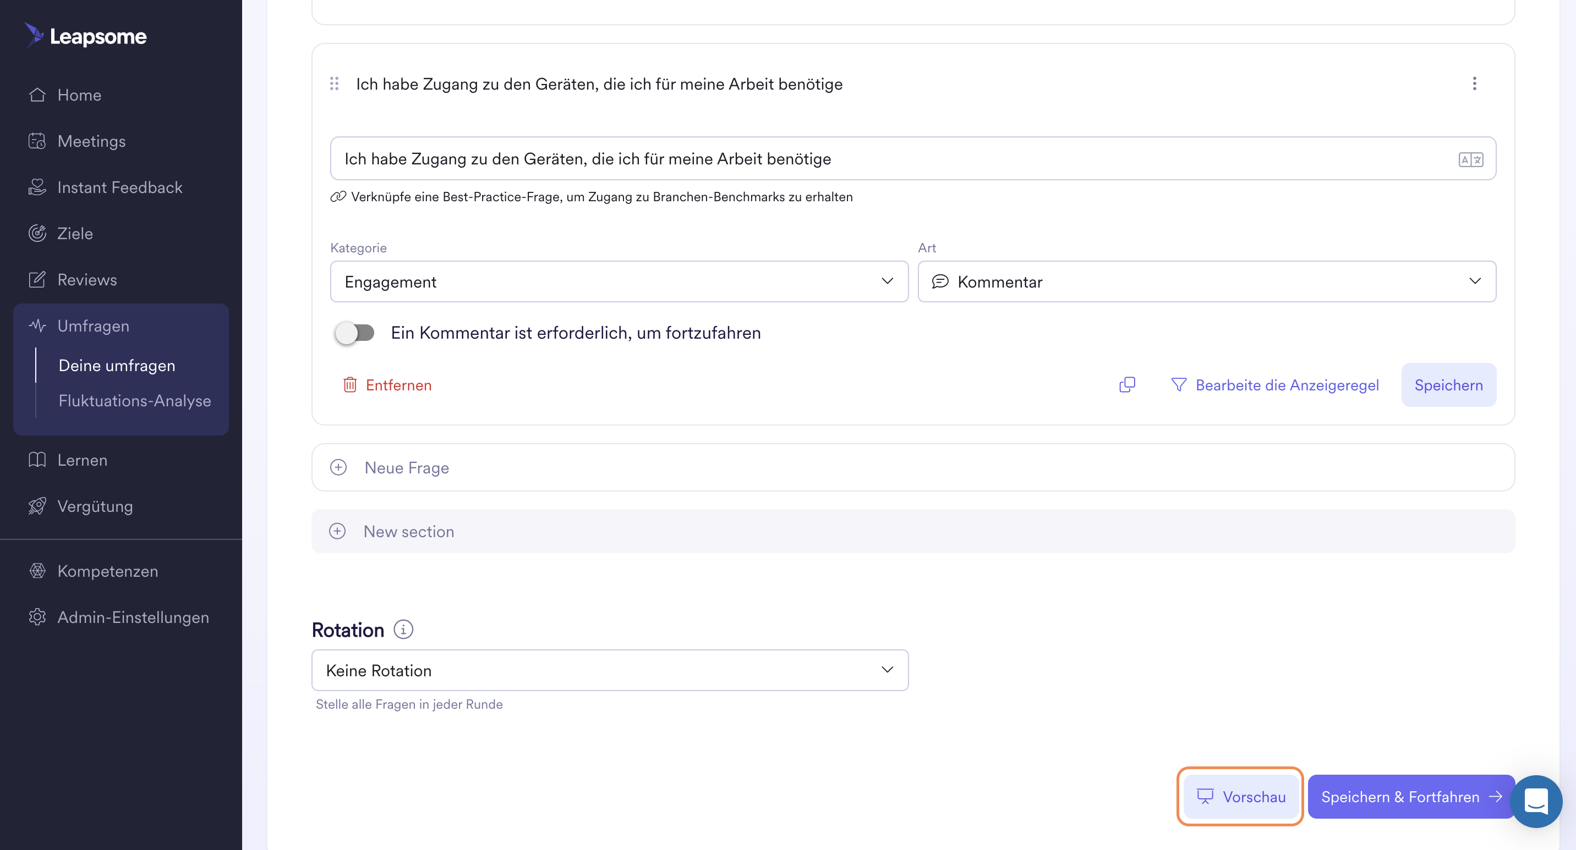Go to Meetings page
1576x850 pixels.
(x=76, y=141)
